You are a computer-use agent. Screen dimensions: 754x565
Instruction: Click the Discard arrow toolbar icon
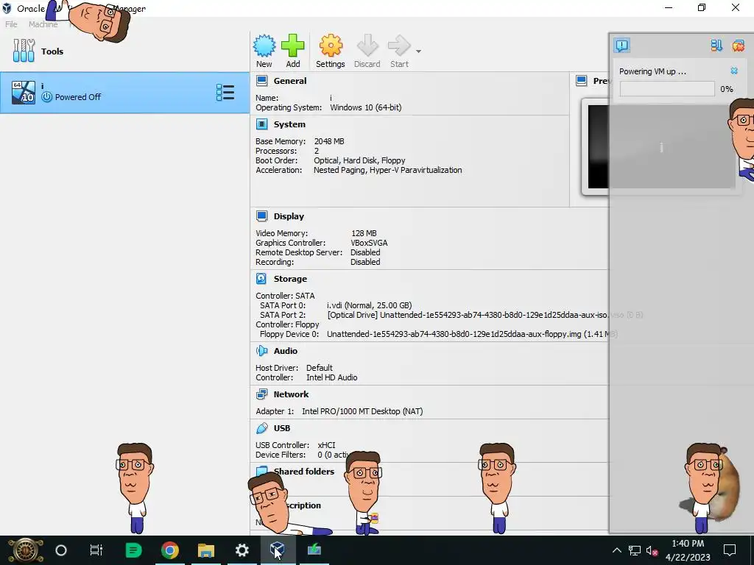(367, 46)
